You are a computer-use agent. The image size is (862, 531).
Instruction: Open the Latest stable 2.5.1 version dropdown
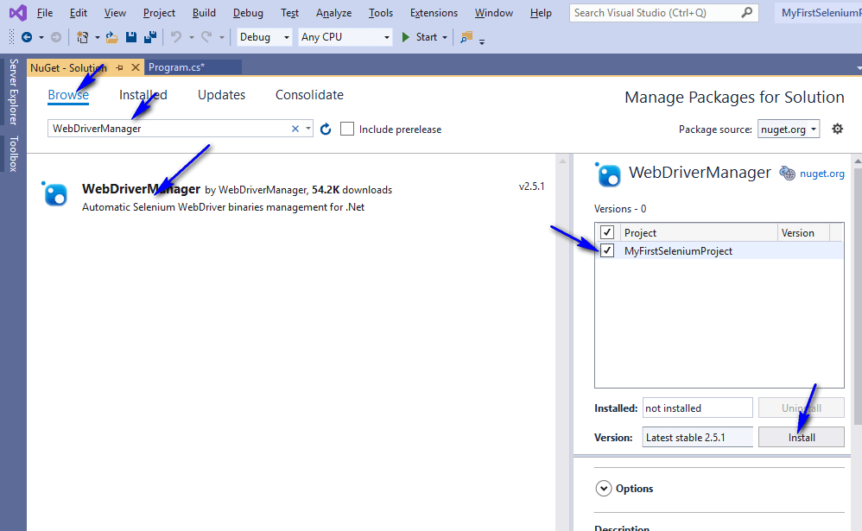[698, 437]
